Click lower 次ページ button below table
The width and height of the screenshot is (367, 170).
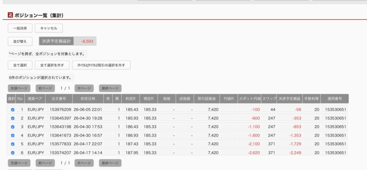[84, 163]
